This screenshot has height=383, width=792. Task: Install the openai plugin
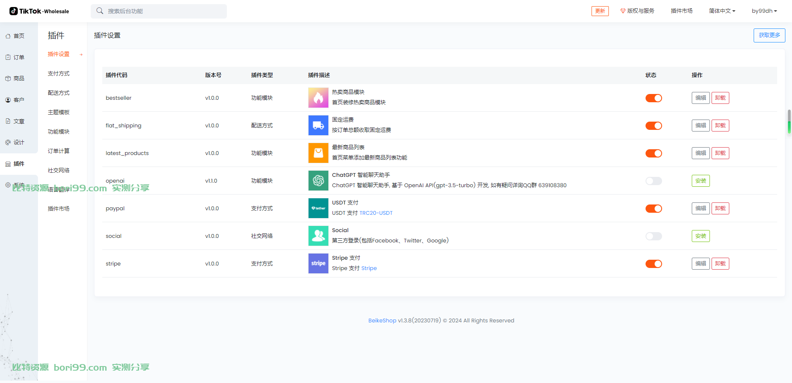pyautogui.click(x=701, y=181)
